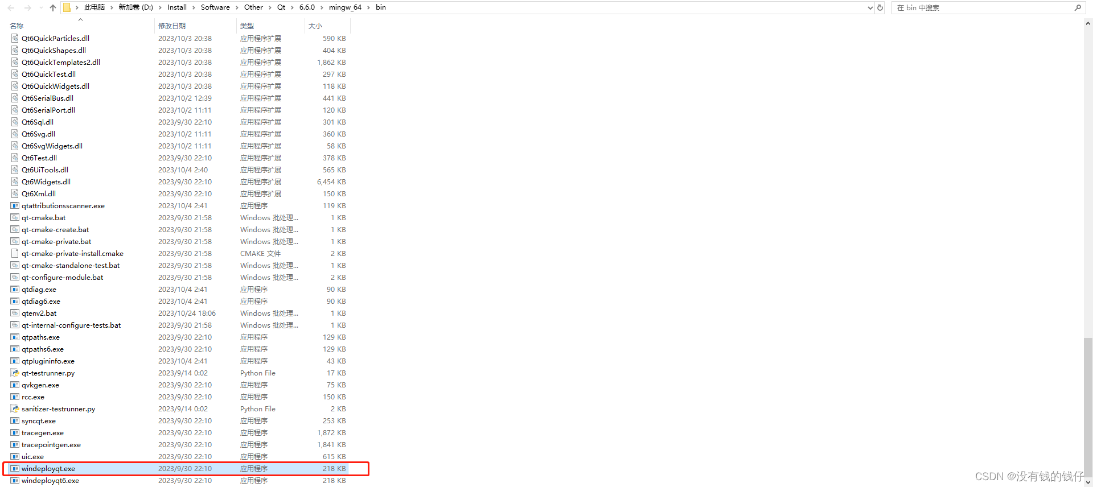Screen dimensions: 1093x487
Task: Expand chevron after Install in breadcrumb
Action: 194,7
